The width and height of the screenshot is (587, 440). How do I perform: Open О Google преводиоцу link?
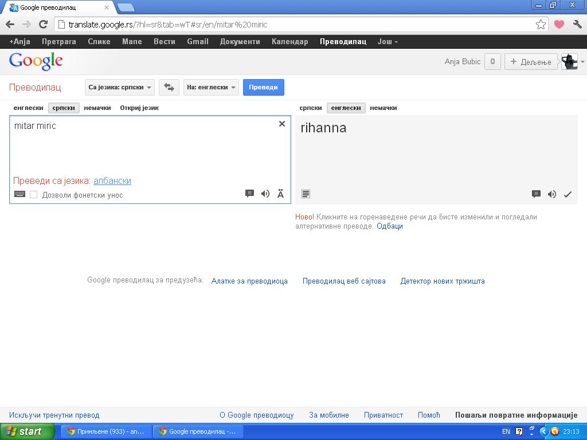point(256,415)
